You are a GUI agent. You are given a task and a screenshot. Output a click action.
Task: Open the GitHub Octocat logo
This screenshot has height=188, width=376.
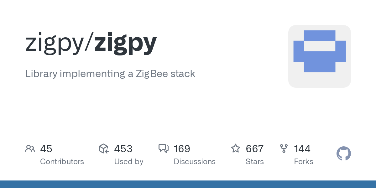point(343,154)
